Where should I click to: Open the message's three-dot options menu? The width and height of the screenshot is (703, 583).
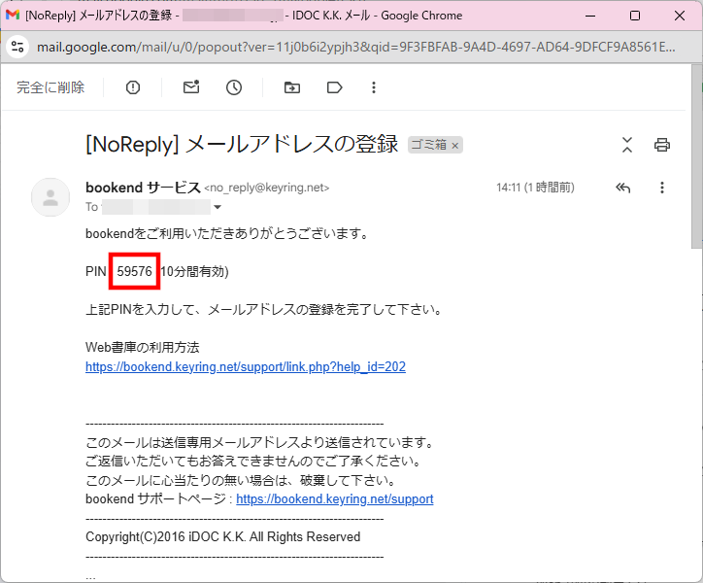662,188
